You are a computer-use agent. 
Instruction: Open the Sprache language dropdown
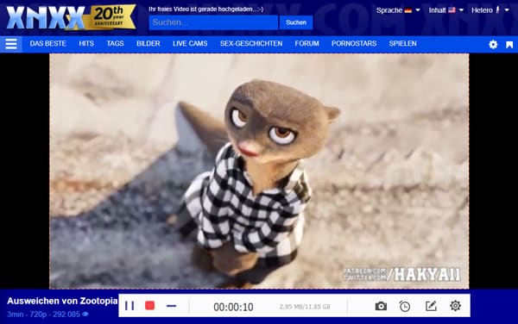(398, 10)
